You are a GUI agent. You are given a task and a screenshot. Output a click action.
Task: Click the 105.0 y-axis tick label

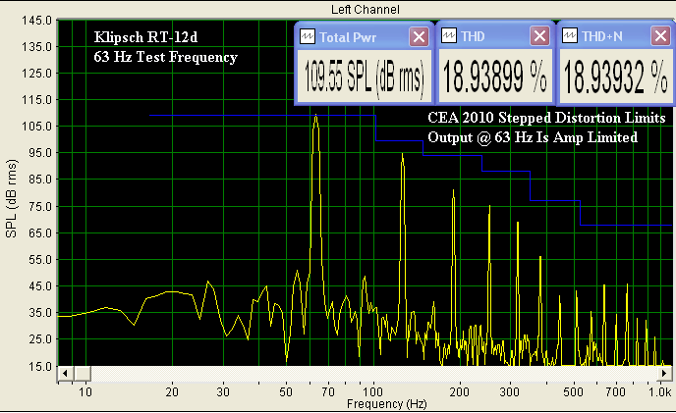[x=36, y=127]
